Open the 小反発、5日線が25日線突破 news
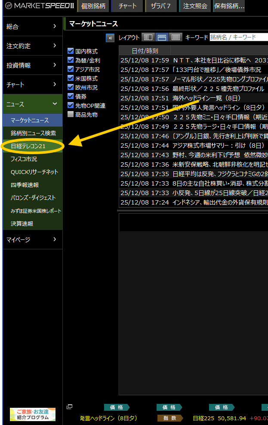268x425 pixels. click(194, 193)
